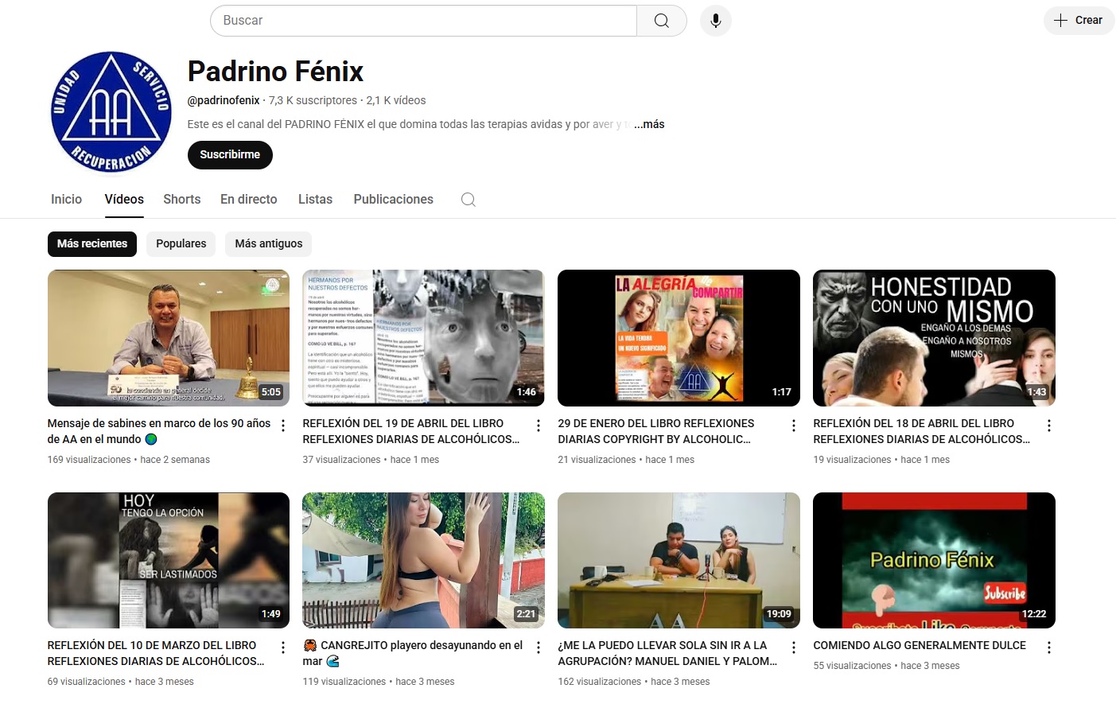Switch to the 'Más antiguos' filter chip
This screenshot has height=704, width=1116.
point(268,243)
